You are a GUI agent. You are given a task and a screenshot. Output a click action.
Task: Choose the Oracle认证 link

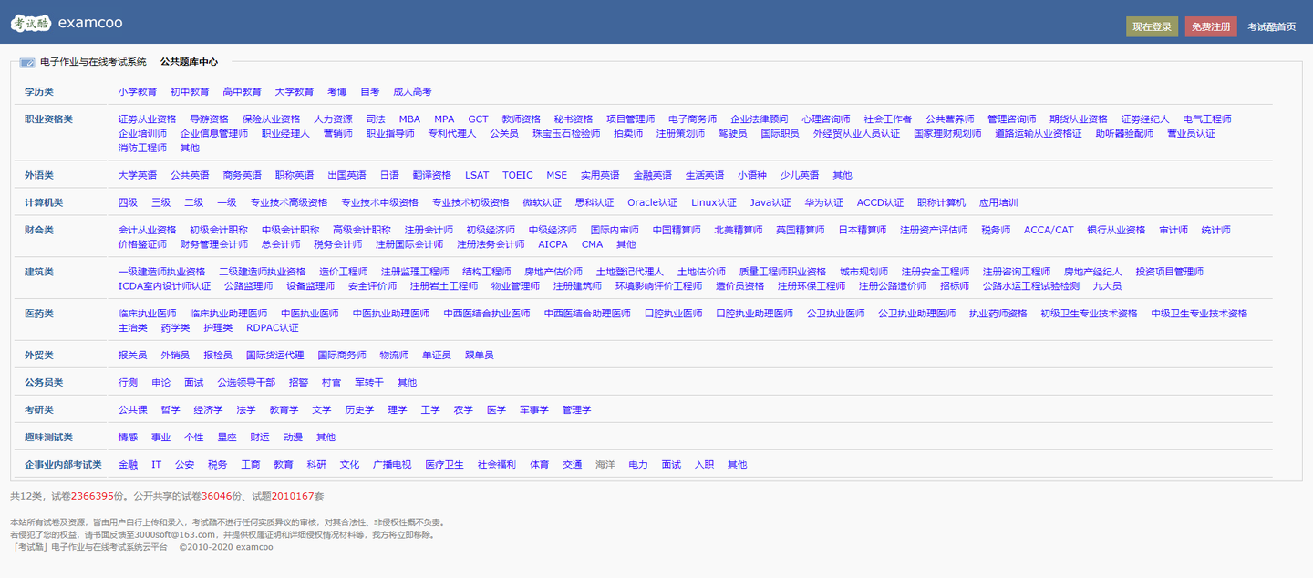pyautogui.click(x=652, y=202)
